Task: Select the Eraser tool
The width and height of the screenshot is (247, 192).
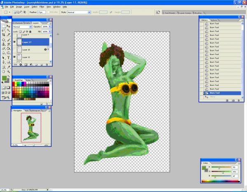Action: point(4,48)
